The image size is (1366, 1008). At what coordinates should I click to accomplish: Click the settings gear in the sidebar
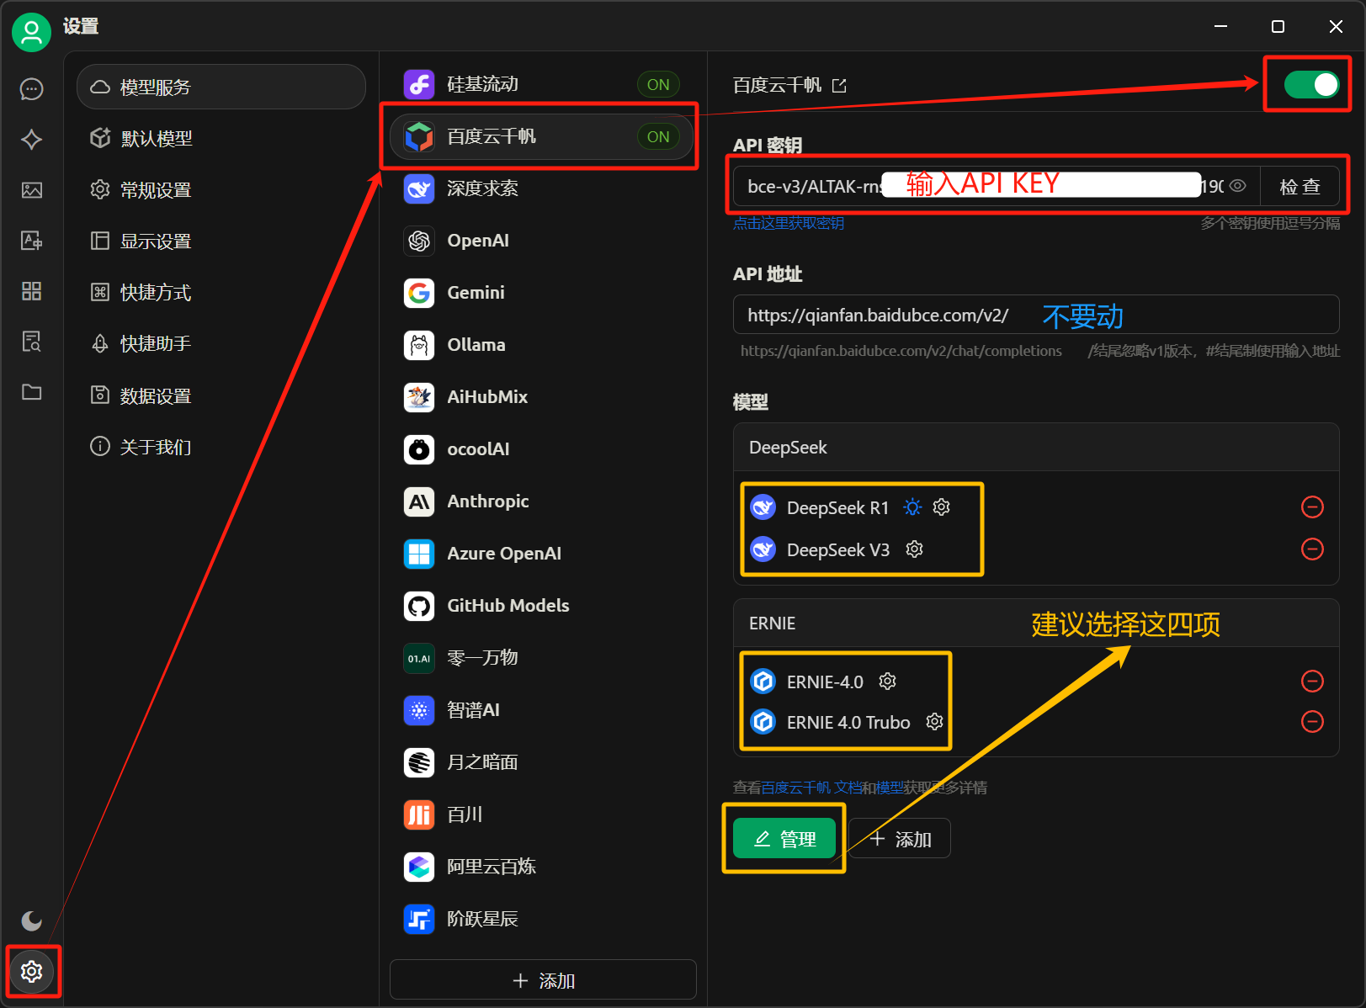(32, 972)
